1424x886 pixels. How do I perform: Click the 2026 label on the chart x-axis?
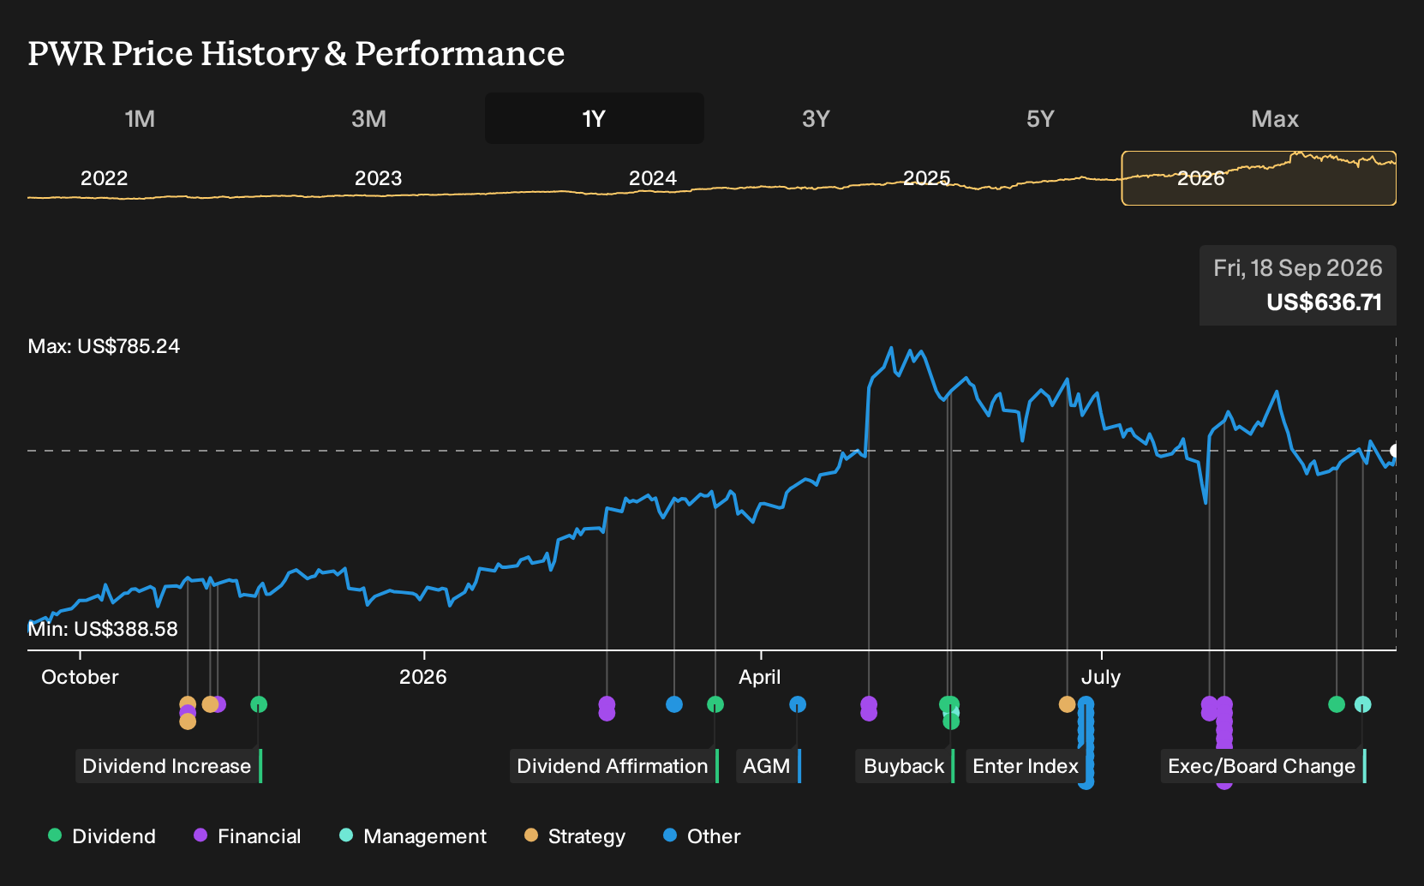tap(423, 677)
